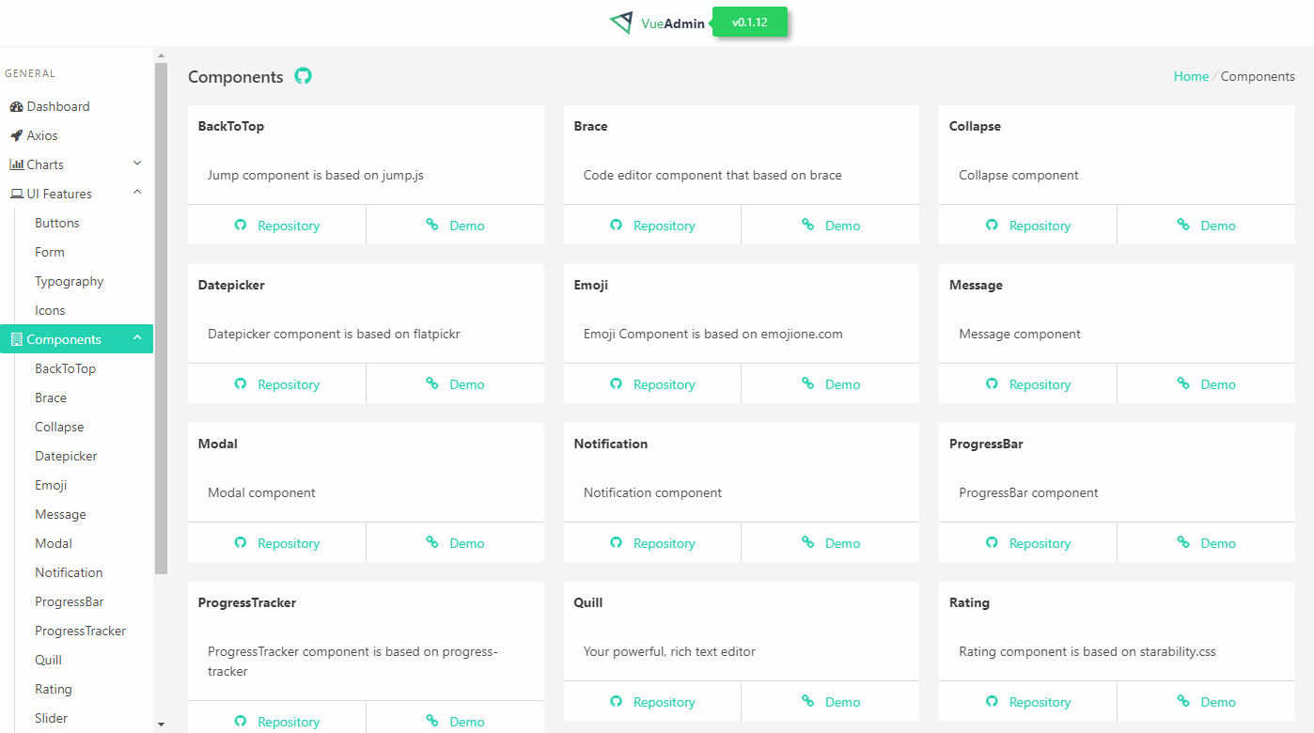This screenshot has height=733, width=1314.
Task: Click the bar-chart icon next to Charts
Action: pyautogui.click(x=16, y=164)
